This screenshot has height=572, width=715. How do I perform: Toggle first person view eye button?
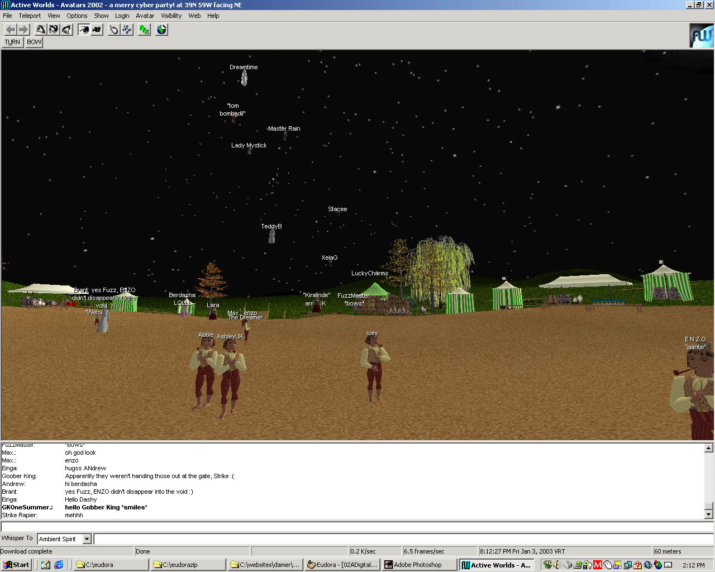pos(84,30)
